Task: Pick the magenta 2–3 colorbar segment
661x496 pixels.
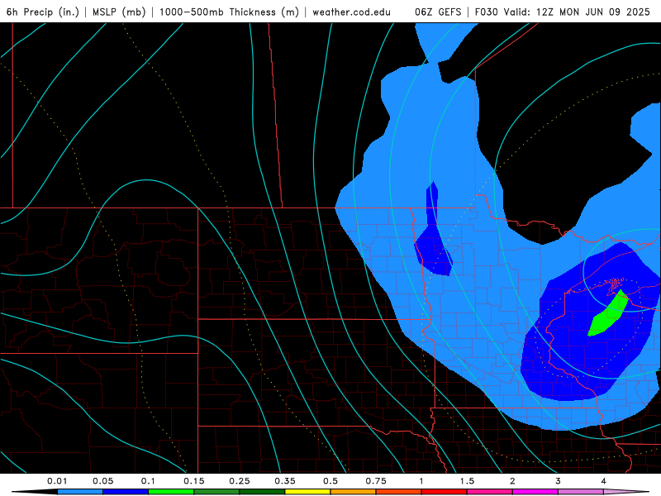Action: tap(535, 492)
